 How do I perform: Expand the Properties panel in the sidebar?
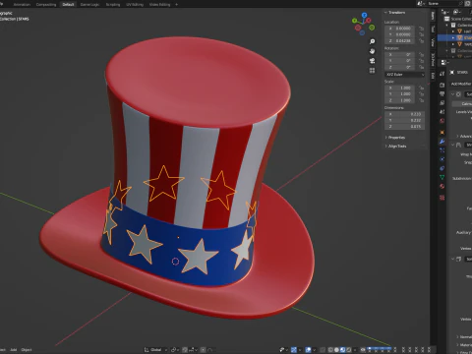395,138
